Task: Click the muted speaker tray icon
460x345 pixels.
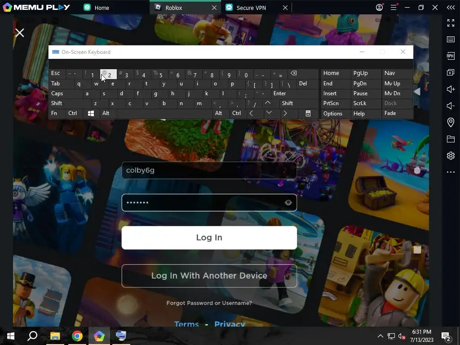Action: (x=402, y=336)
